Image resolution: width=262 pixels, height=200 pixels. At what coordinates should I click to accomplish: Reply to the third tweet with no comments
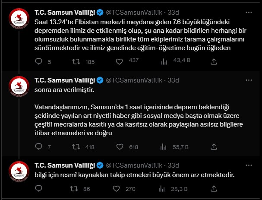coord(38,188)
